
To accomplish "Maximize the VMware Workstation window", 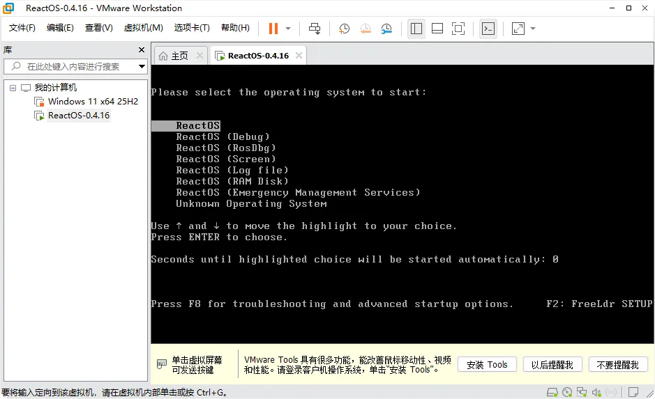I will 628,8.
